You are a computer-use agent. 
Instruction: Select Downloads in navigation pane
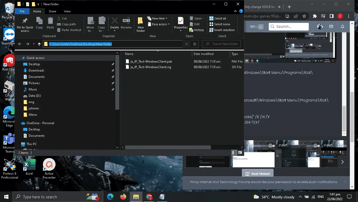[36, 70]
